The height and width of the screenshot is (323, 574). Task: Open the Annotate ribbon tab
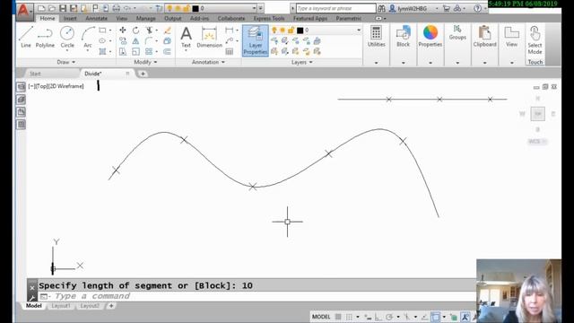pyautogui.click(x=96, y=18)
